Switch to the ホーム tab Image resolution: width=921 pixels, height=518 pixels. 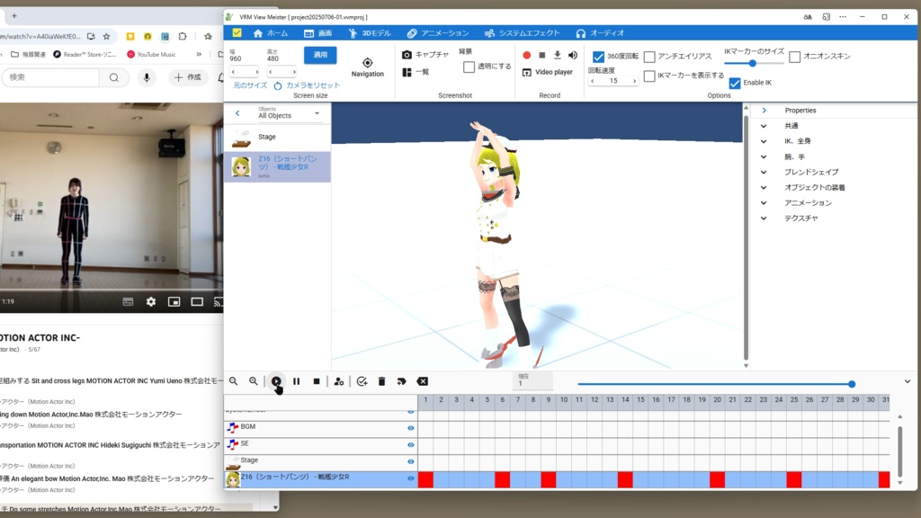click(270, 33)
